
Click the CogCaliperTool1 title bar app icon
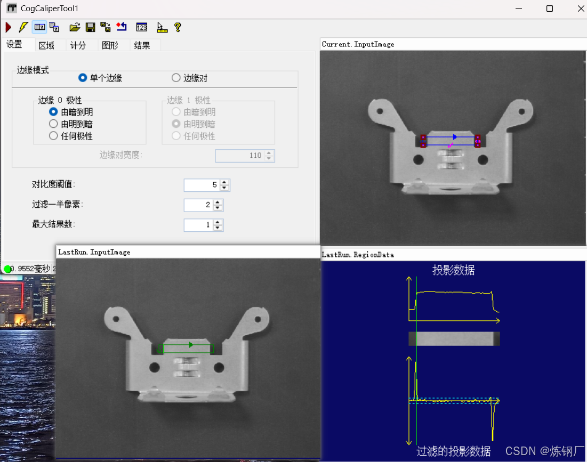[12, 8]
